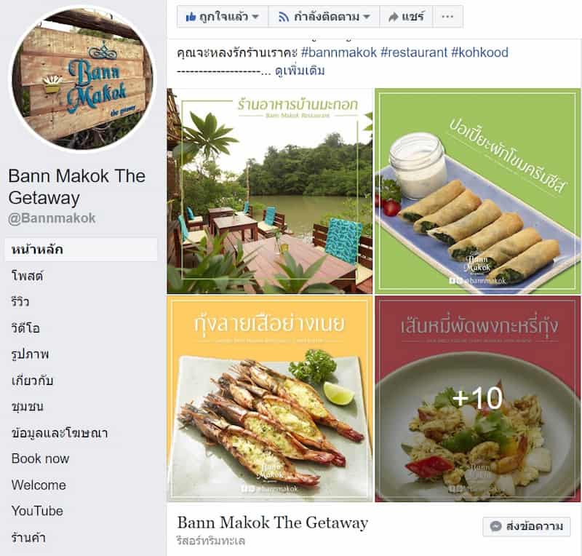
Task: Click the Book now sidebar link
Action: [x=40, y=458]
